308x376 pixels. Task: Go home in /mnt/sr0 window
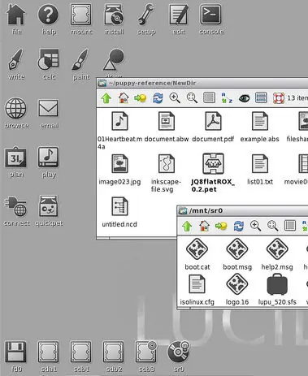click(x=204, y=226)
